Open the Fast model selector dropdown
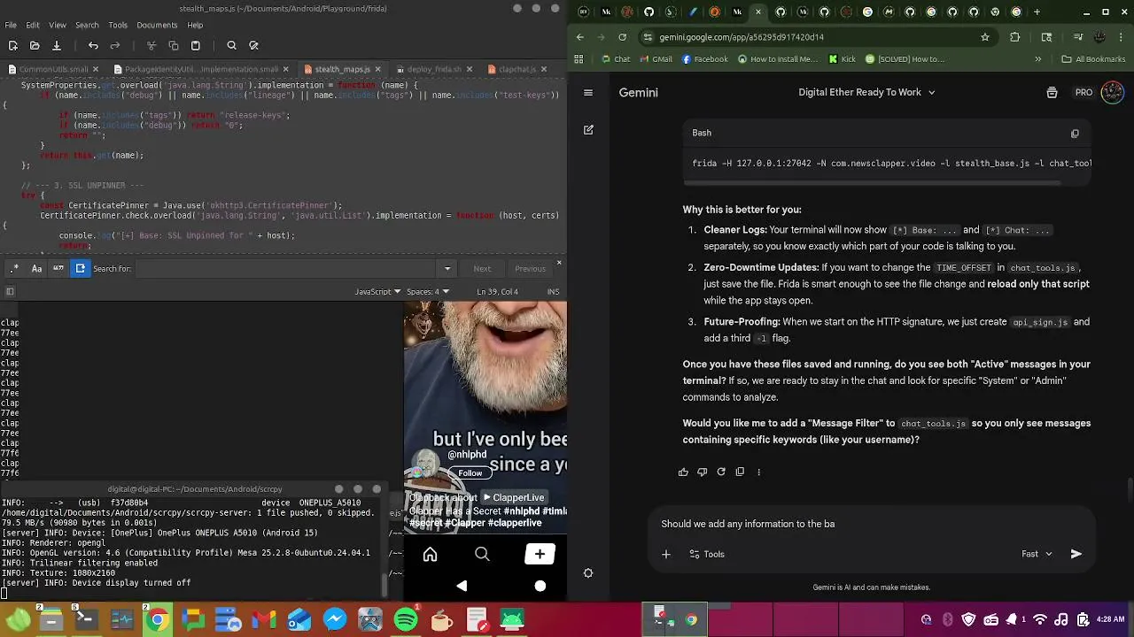 pos(1037,554)
